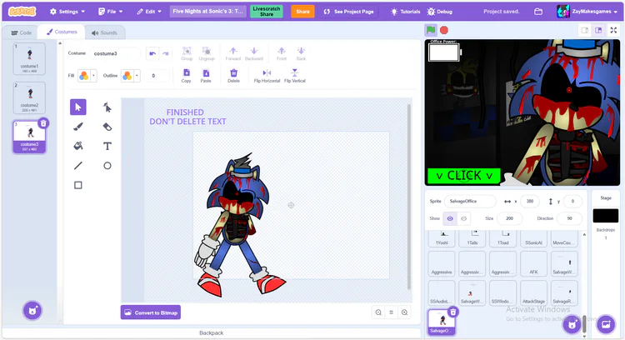Flip the costume horizontally

click(x=267, y=76)
